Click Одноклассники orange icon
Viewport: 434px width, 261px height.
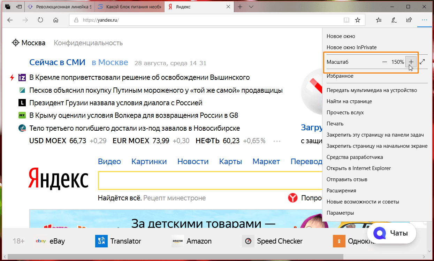pyautogui.click(x=339, y=241)
